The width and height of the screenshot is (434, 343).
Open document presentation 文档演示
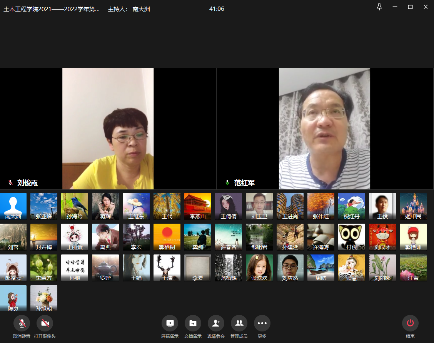(193, 323)
